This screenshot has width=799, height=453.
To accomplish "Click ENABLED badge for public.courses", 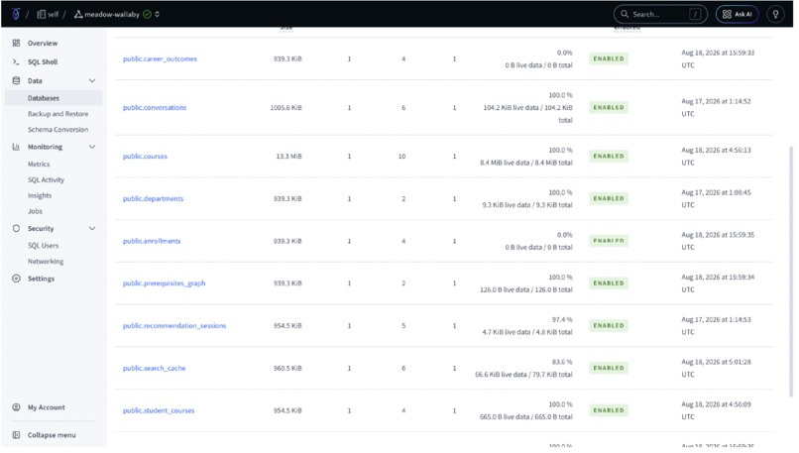I will [x=609, y=156].
